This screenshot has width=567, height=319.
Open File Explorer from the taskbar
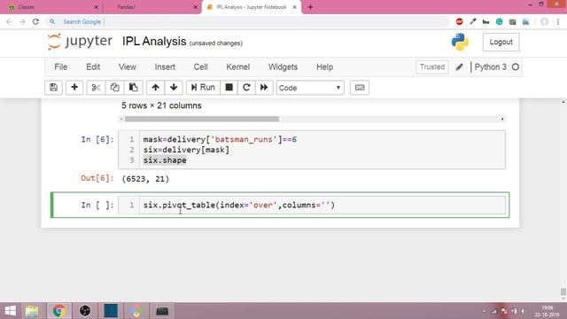tap(32, 311)
